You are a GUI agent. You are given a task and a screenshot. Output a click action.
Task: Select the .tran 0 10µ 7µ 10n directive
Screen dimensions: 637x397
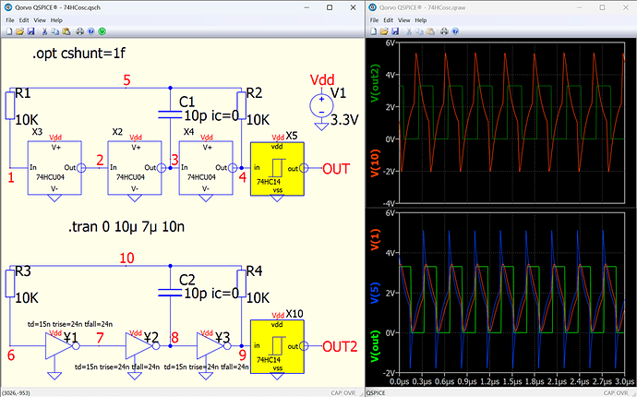[x=126, y=226]
